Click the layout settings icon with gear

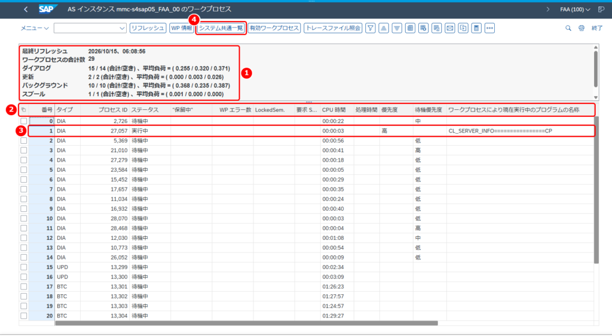tap(424, 28)
